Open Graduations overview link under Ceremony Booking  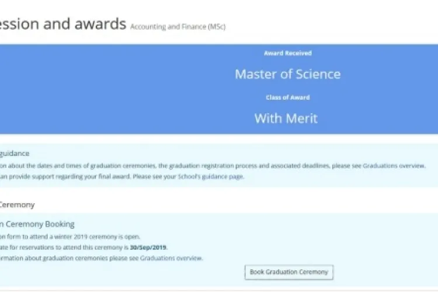click(x=171, y=258)
